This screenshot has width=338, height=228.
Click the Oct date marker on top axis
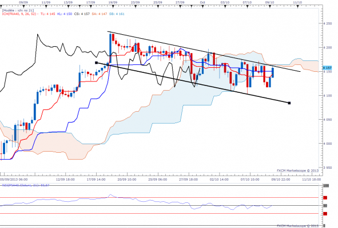[202, 2]
